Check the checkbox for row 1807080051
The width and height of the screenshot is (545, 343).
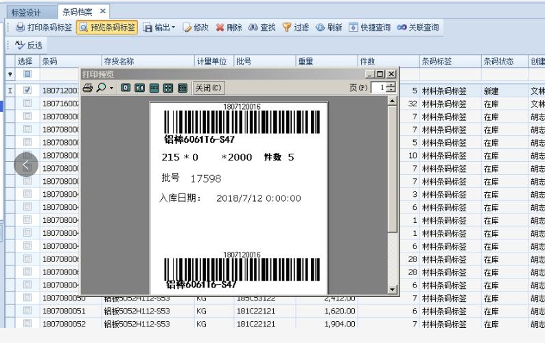27,310
